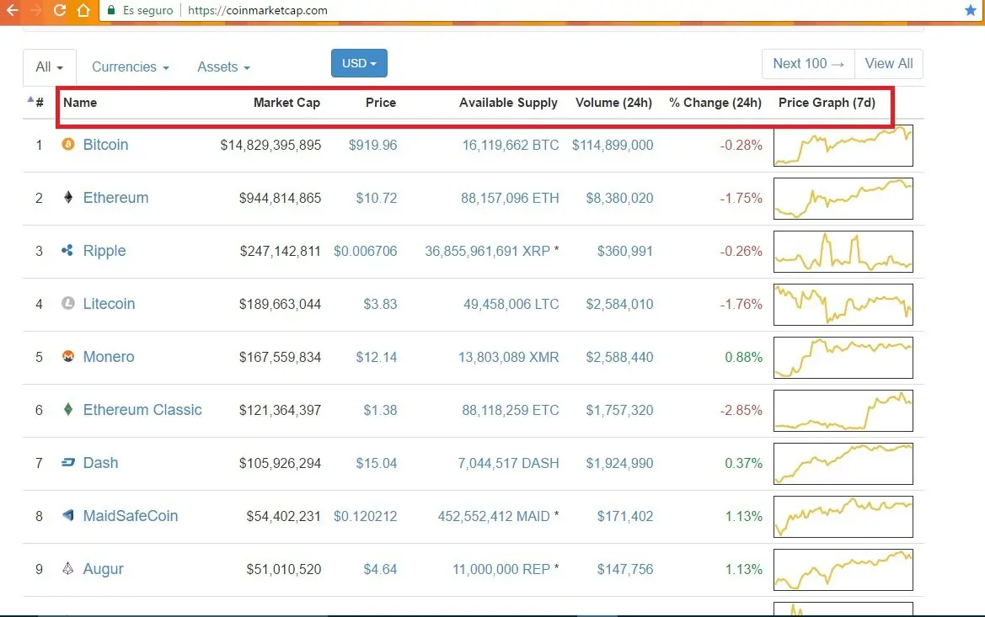Image resolution: width=985 pixels, height=617 pixels.
Task: Open Litecoin 7d price graph
Action: coord(843,305)
